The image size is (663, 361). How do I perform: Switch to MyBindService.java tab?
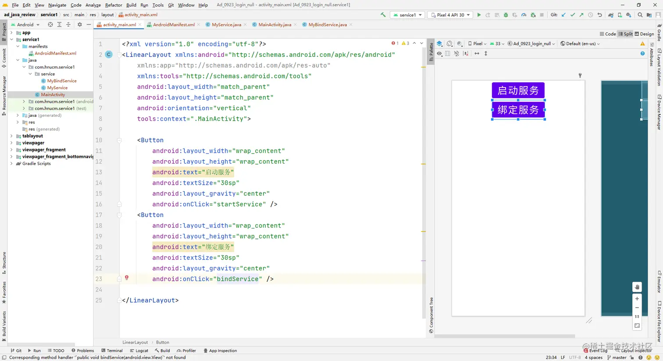tap(328, 25)
